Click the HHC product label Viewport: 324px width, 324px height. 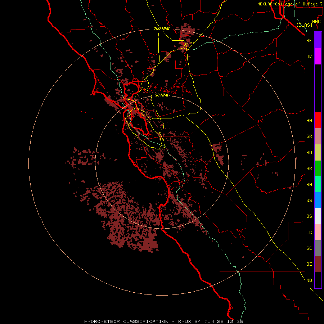(x=316, y=22)
